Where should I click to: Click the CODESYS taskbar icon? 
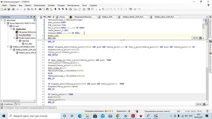(141, 116)
